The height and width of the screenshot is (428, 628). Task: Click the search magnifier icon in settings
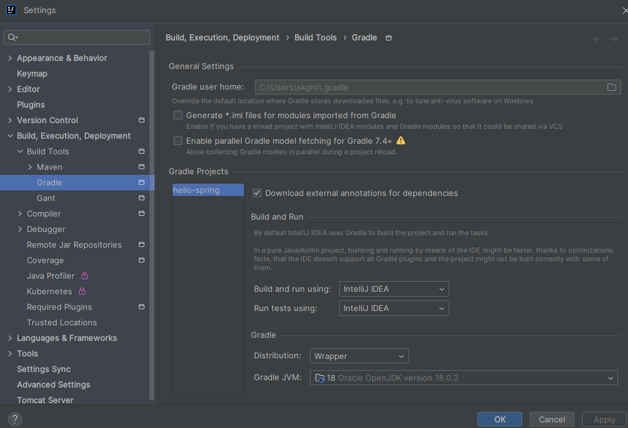(x=12, y=37)
